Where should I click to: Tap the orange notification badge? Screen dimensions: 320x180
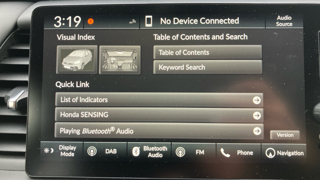(x=91, y=21)
